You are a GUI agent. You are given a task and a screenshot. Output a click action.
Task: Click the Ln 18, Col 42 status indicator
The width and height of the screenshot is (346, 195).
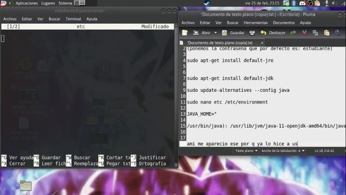(324, 151)
